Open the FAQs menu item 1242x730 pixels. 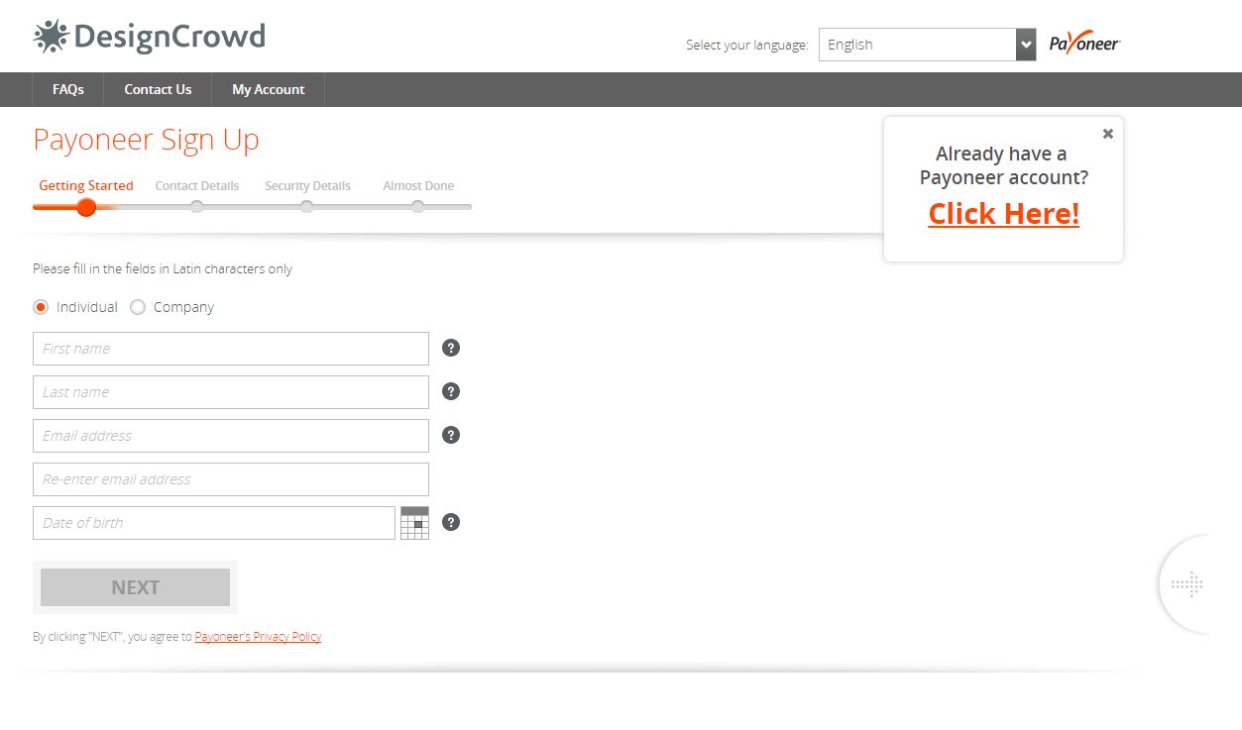pos(68,89)
